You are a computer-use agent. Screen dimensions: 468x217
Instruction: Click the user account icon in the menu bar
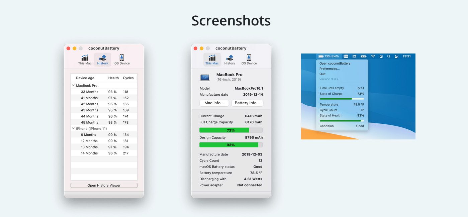point(382,56)
